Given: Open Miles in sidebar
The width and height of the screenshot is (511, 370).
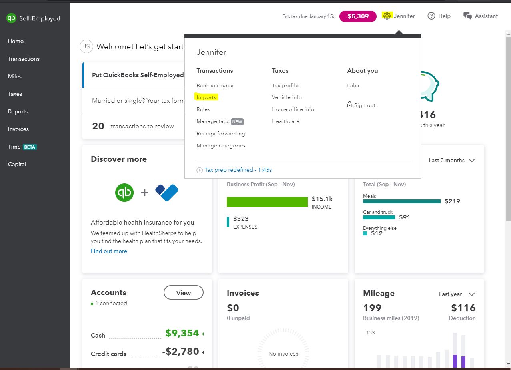Looking at the screenshot, I should (15, 76).
